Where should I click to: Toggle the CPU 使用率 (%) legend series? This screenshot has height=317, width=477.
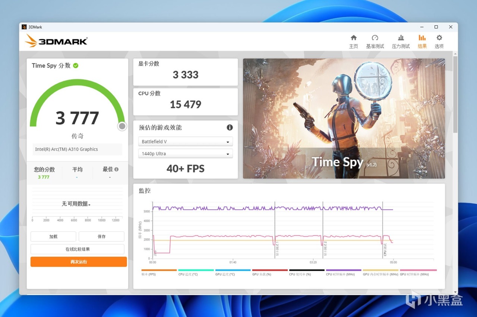(306, 272)
